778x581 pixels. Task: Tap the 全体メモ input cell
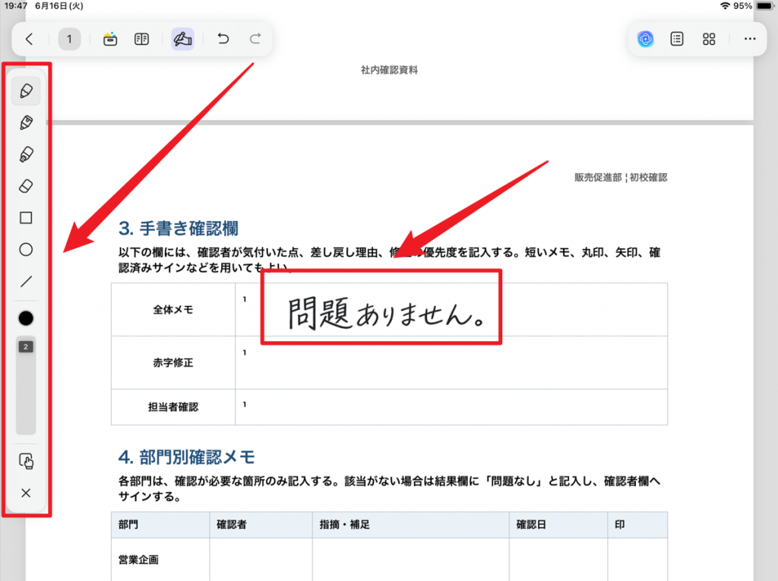click(451, 310)
